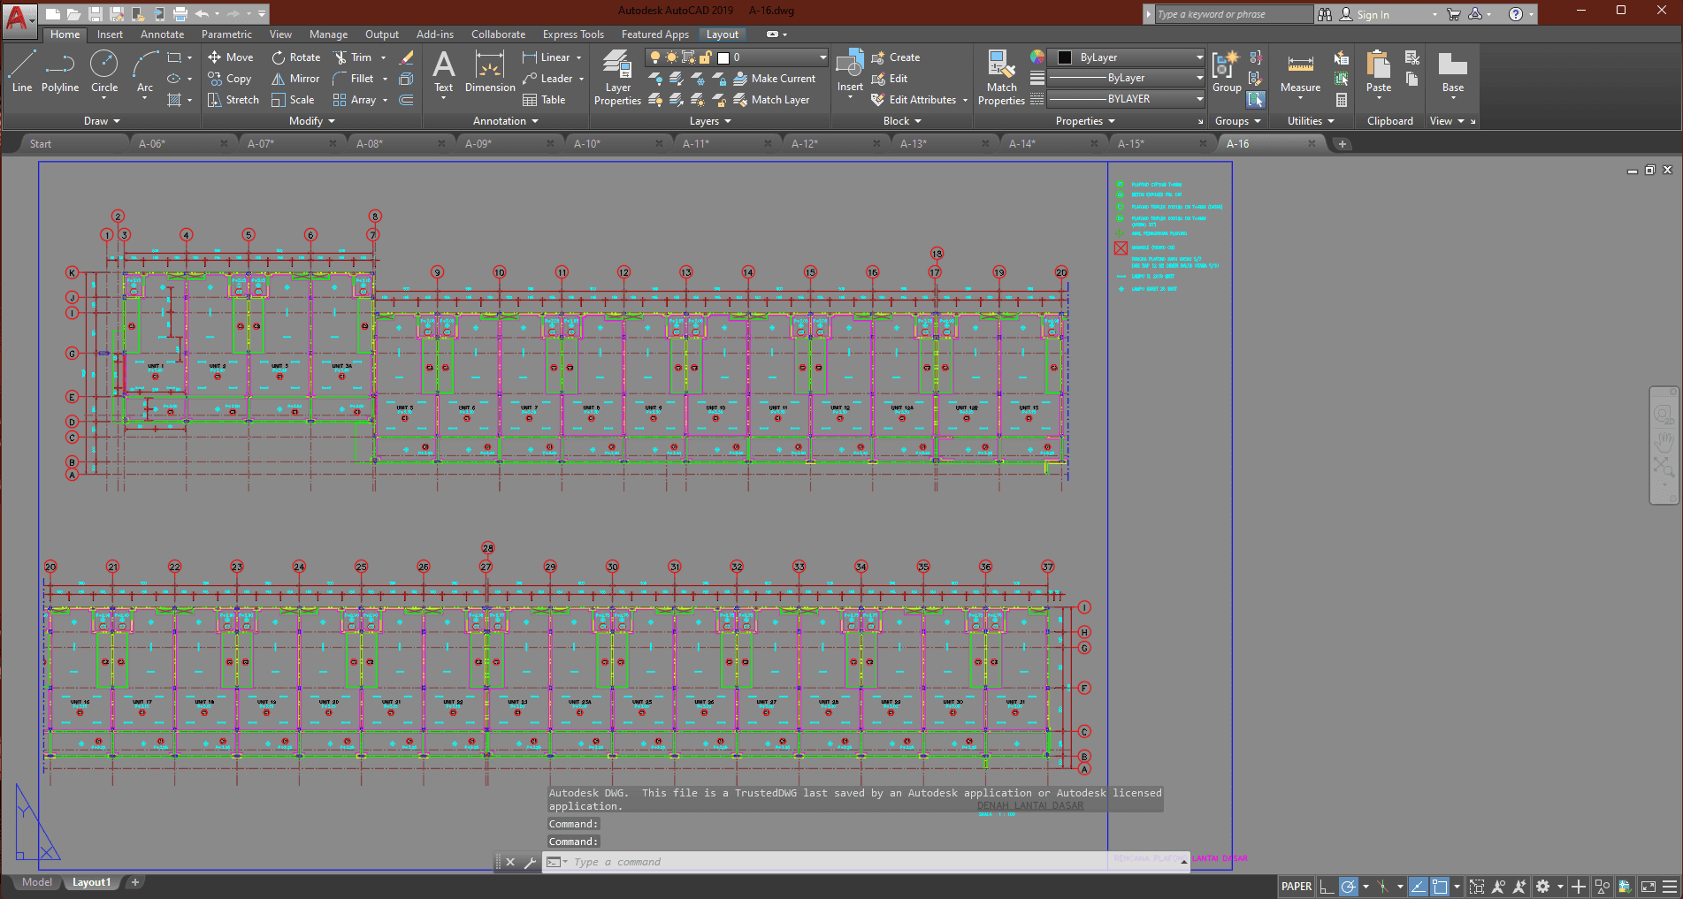Open the ByLayer color dropdown
The image size is (1683, 899).
click(x=1198, y=57)
